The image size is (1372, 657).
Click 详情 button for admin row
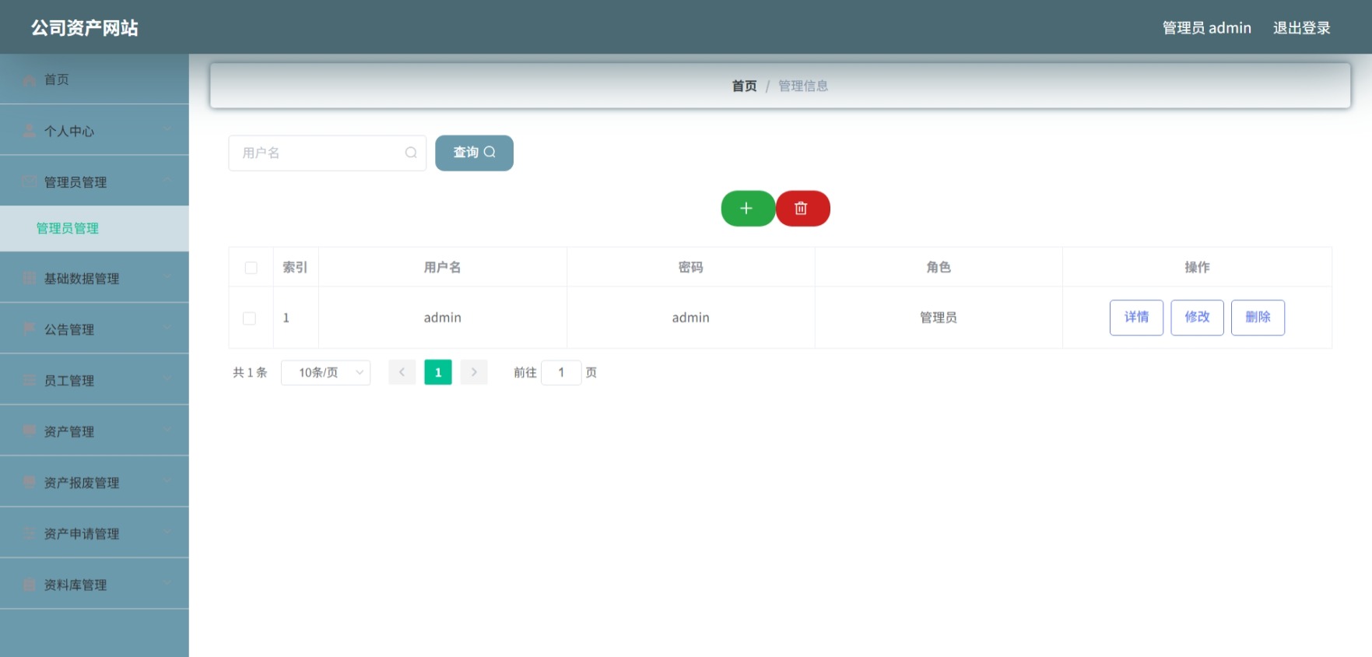click(x=1136, y=318)
